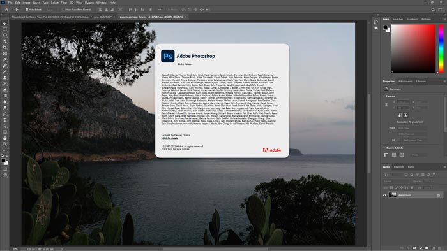Switch to the Swatches tab
Screen dimensions: 447x251
[x=398, y=19]
